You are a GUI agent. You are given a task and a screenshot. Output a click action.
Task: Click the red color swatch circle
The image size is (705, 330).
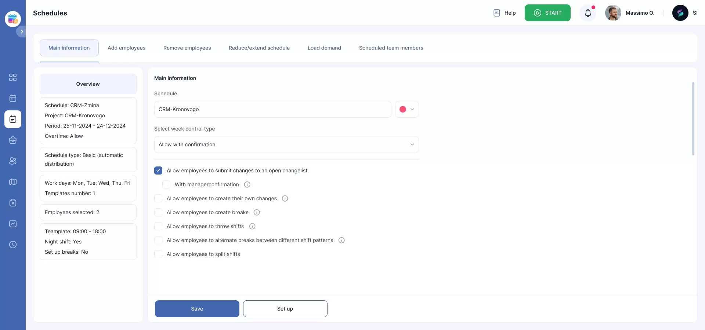tap(403, 109)
